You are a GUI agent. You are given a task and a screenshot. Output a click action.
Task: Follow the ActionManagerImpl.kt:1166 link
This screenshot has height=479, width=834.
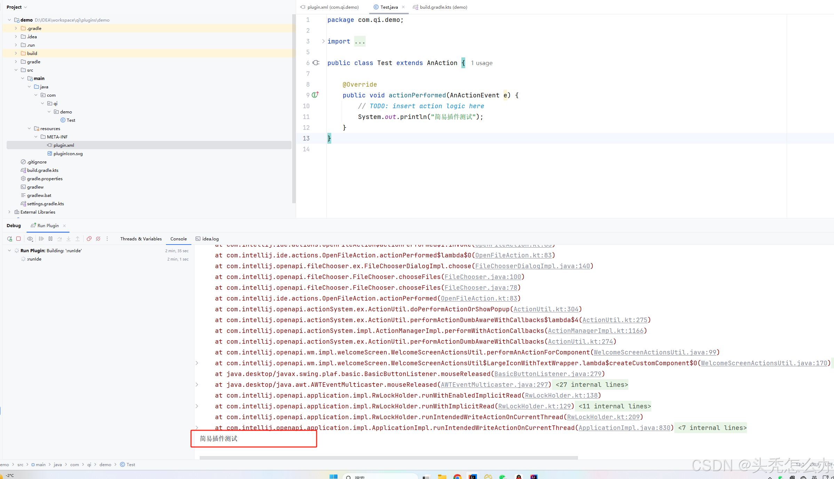pyautogui.click(x=595, y=331)
